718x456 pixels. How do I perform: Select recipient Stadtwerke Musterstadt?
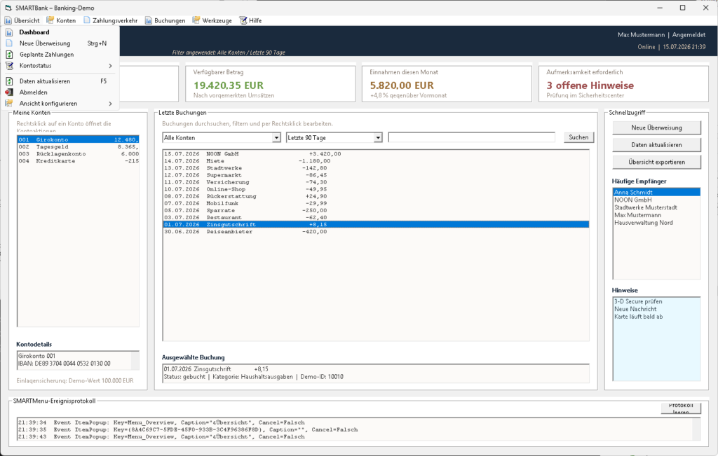(x=656, y=207)
